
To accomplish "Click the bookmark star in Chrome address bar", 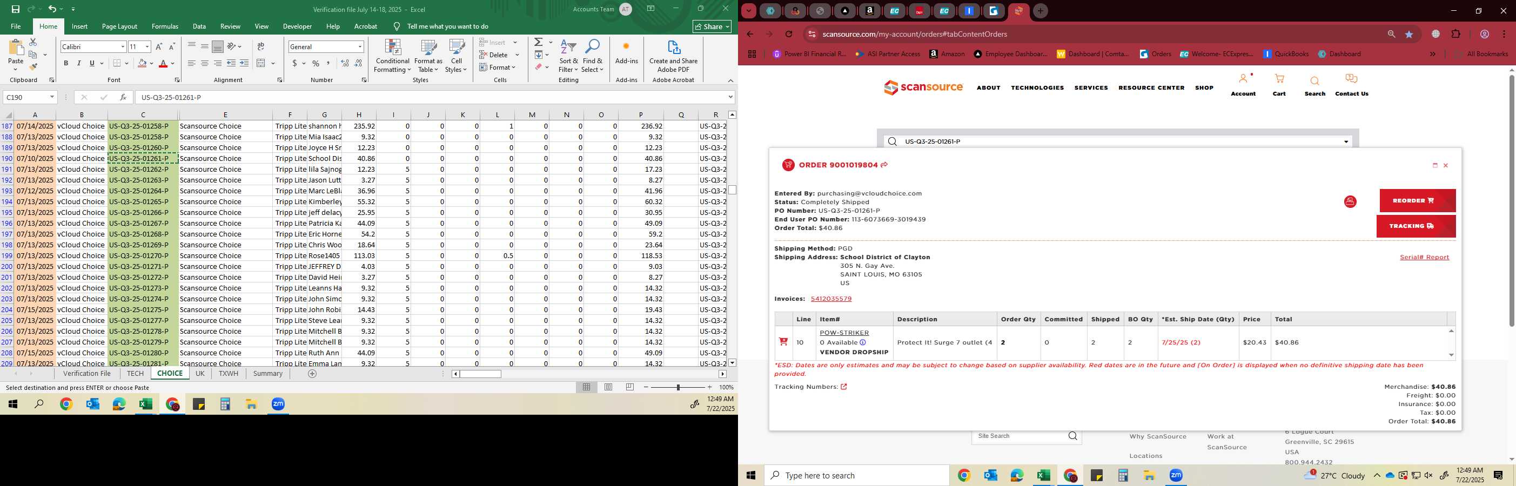I will [1409, 35].
